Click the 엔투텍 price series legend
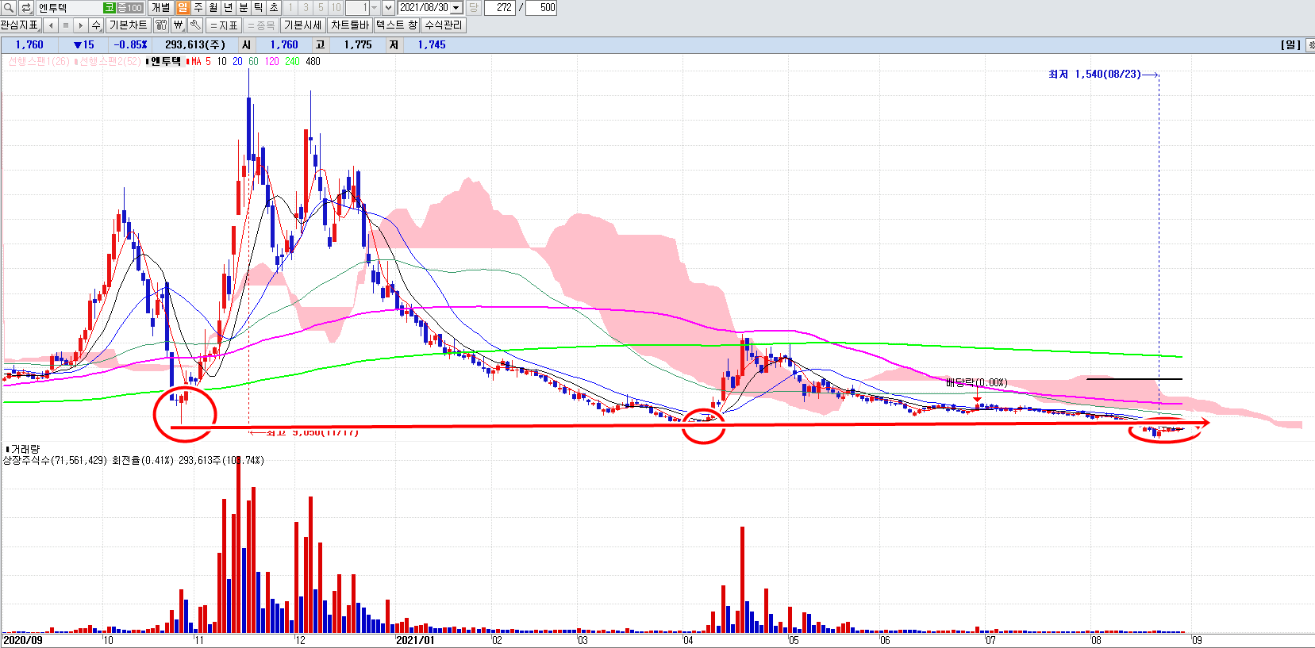This screenshot has width=1315, height=648. [x=166, y=61]
